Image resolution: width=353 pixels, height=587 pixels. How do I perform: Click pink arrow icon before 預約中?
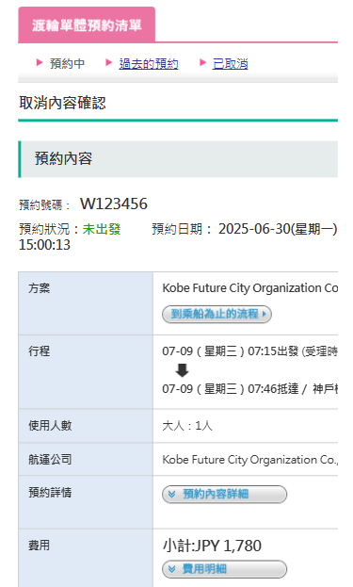point(40,62)
